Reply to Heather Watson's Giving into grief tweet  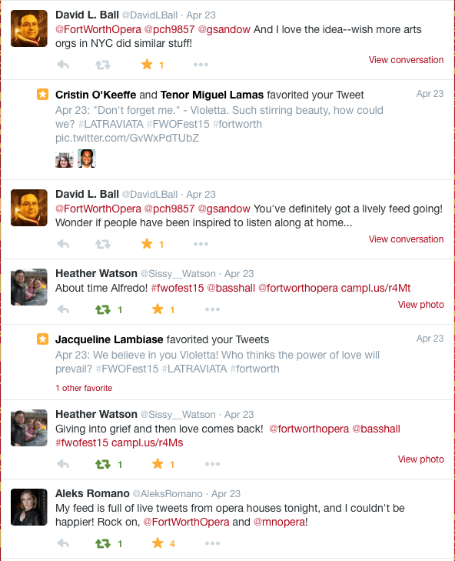[x=63, y=464]
